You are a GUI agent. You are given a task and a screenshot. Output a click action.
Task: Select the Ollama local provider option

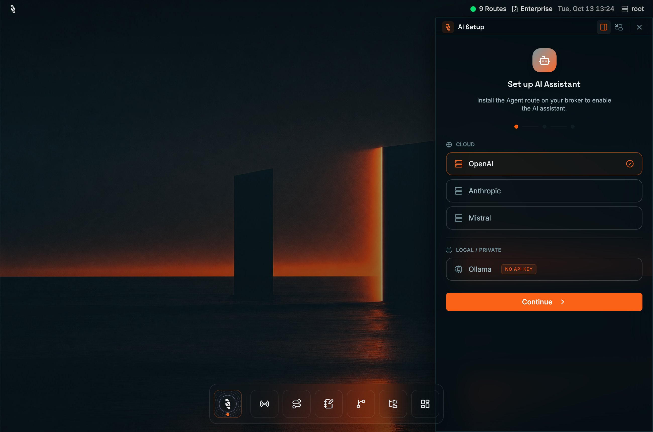pyautogui.click(x=544, y=269)
